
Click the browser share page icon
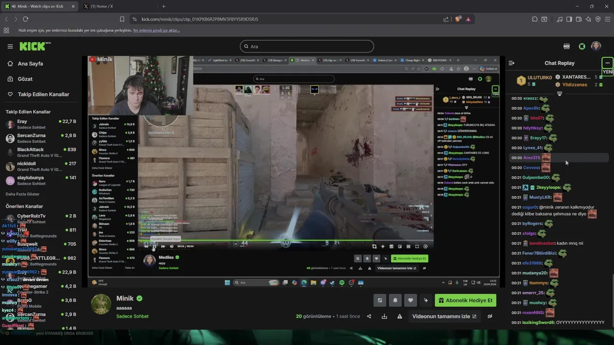click(x=446, y=19)
